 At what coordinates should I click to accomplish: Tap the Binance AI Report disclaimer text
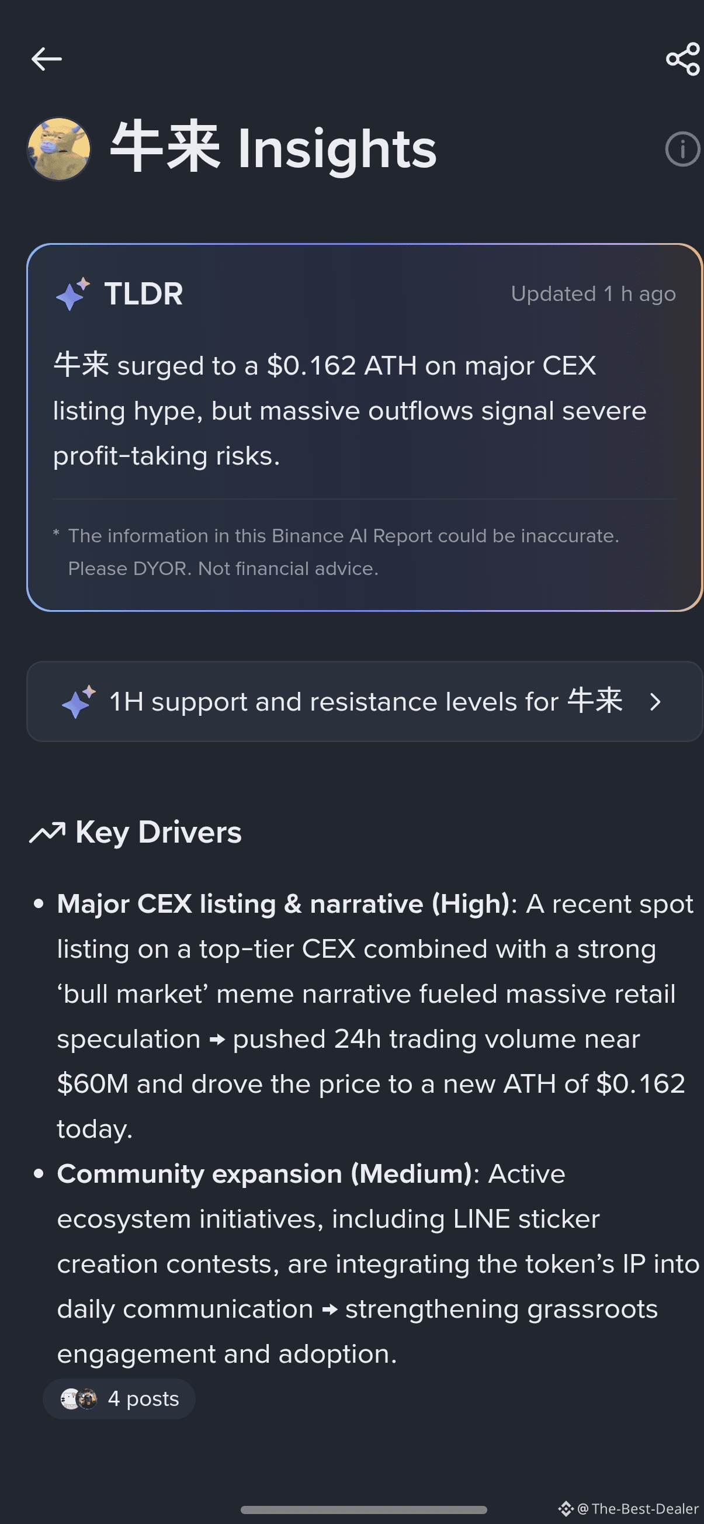(x=343, y=552)
